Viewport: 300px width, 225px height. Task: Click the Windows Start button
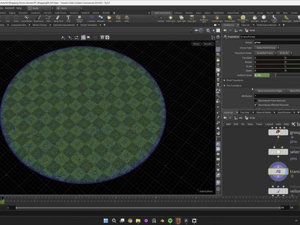tap(105, 220)
